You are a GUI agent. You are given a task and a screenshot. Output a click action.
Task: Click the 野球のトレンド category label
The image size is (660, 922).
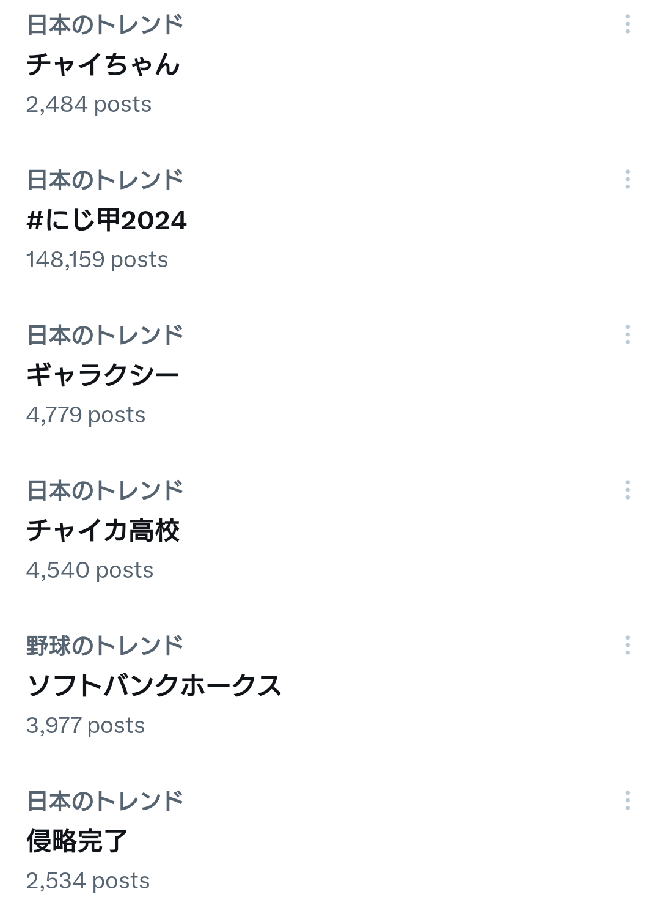pyautogui.click(x=105, y=646)
